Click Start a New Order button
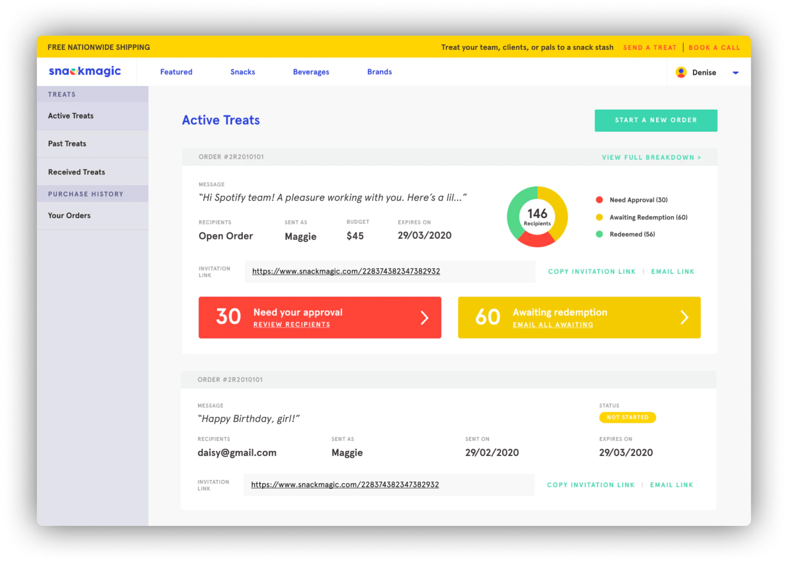 tap(656, 120)
